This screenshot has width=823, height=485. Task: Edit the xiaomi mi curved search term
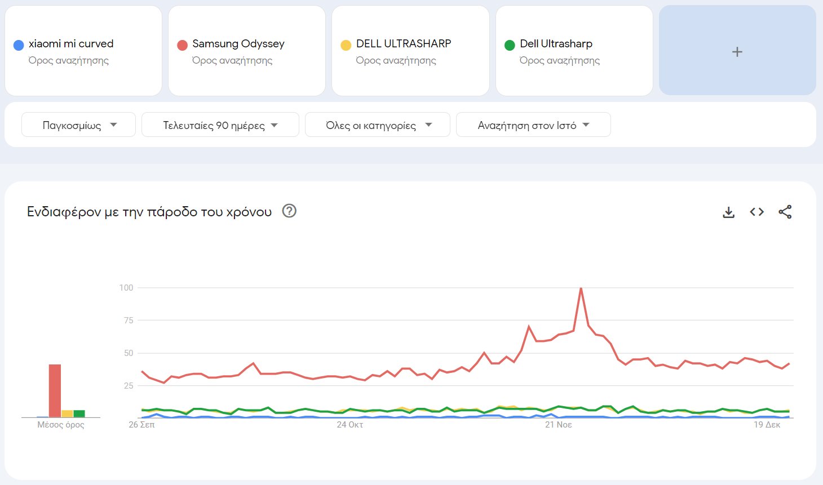tap(71, 44)
